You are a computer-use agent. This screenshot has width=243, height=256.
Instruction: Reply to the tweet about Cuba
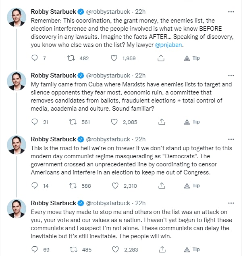(35, 122)
